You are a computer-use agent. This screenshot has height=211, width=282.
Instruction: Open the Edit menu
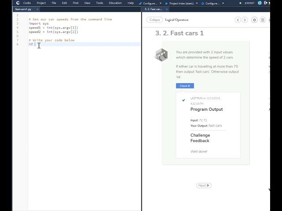pyautogui.click(x=64, y=3)
